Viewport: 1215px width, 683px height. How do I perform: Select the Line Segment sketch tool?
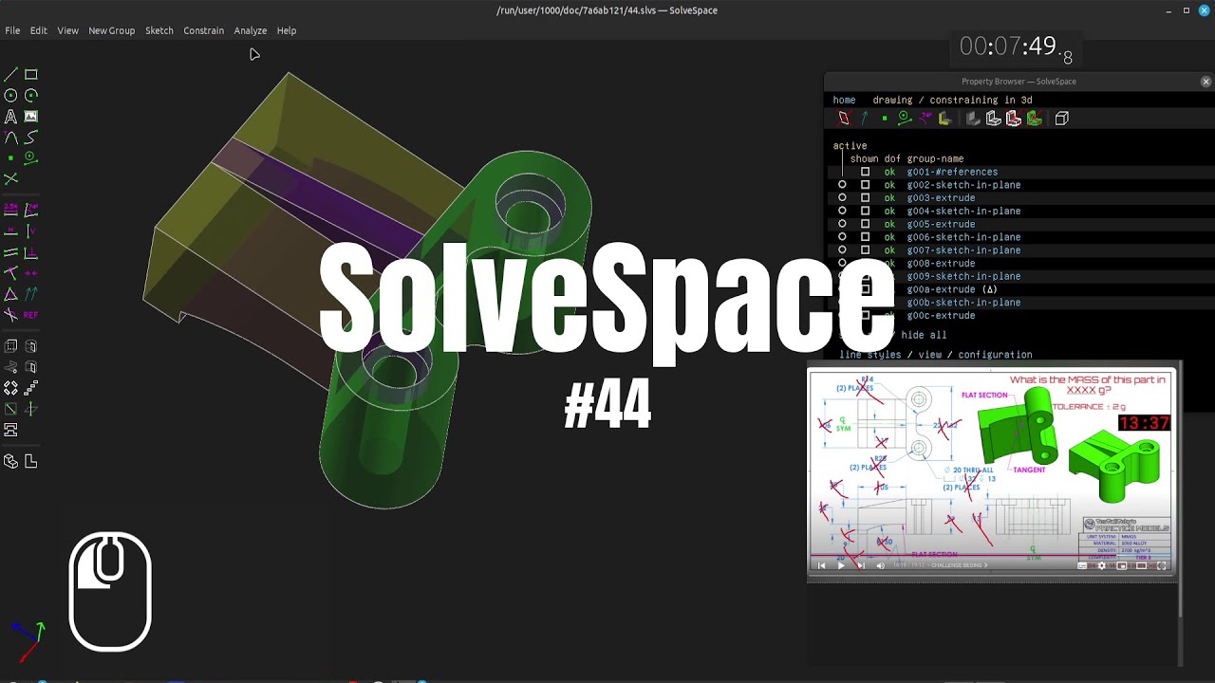[x=10, y=74]
